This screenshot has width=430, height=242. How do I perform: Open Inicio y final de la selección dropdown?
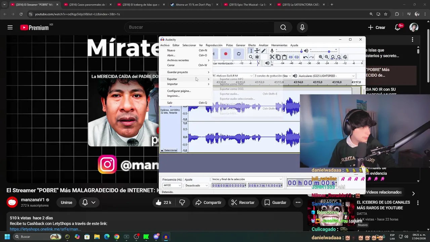click(247, 179)
